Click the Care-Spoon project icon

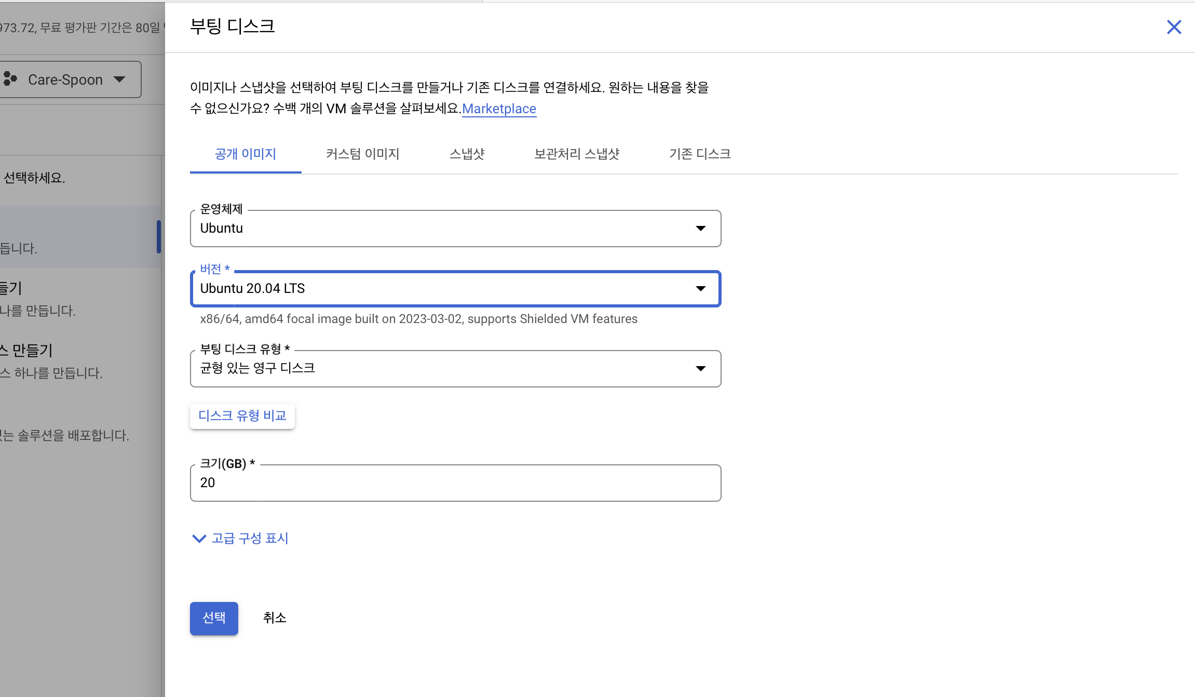point(10,79)
